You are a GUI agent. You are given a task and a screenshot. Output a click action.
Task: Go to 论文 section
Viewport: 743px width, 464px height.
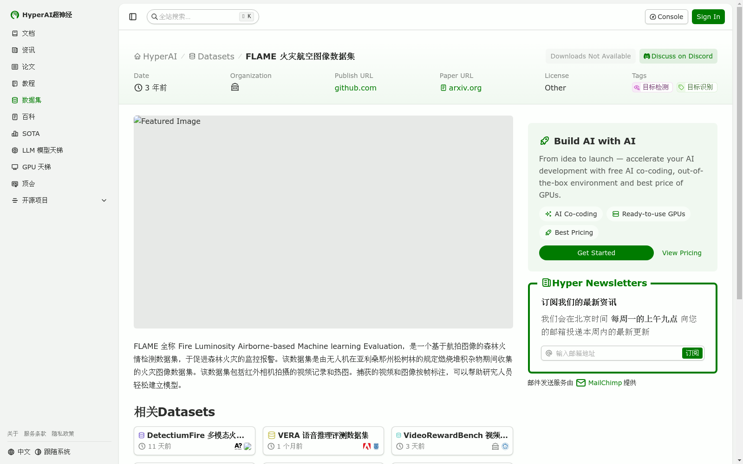(x=59, y=67)
